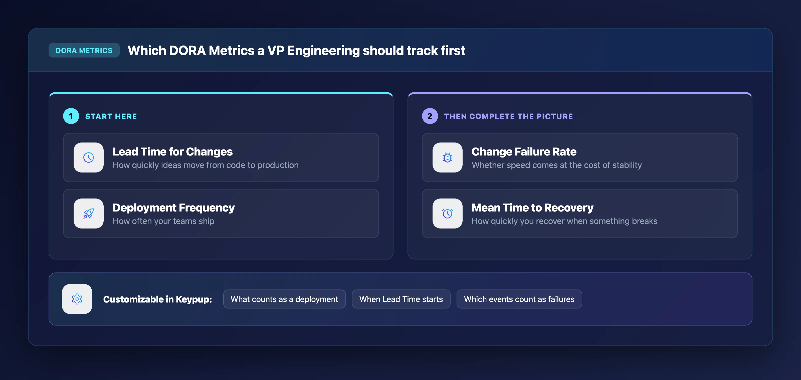Click the clock icon beside Lead Time for Changes
Image resolution: width=801 pixels, height=380 pixels.
[x=89, y=157]
